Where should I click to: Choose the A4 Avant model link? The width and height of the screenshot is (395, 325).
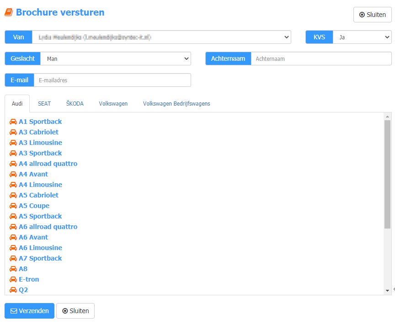point(33,174)
